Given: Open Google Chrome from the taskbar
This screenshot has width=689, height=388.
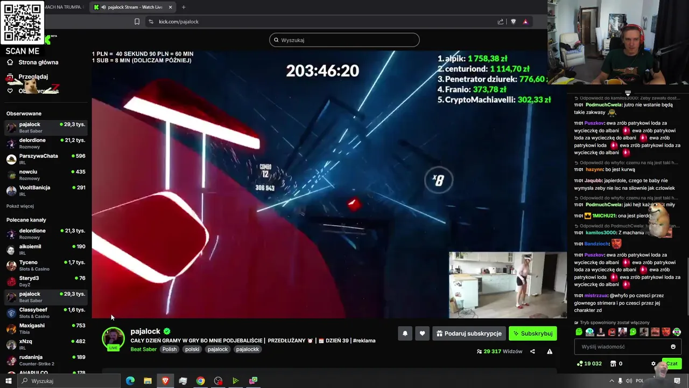Looking at the screenshot, I should coord(200,381).
